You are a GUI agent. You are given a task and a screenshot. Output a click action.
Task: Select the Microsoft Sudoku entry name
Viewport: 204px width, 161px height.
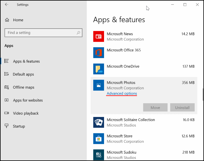[x=122, y=152]
